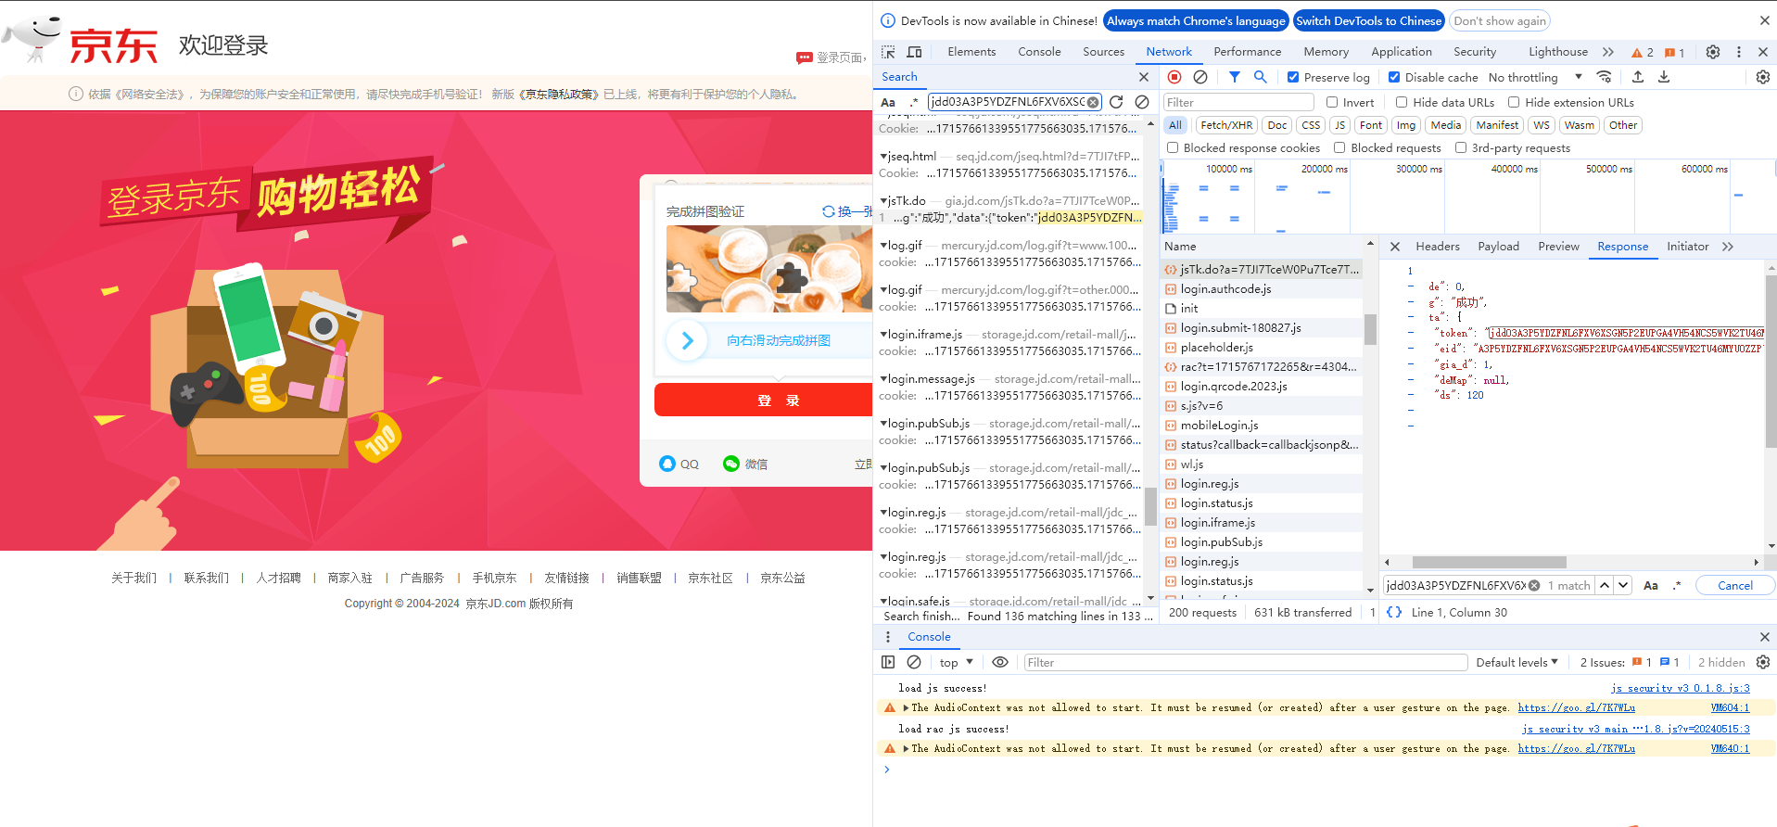Open console settings gear
The height and width of the screenshot is (827, 1777).
coord(1763,662)
